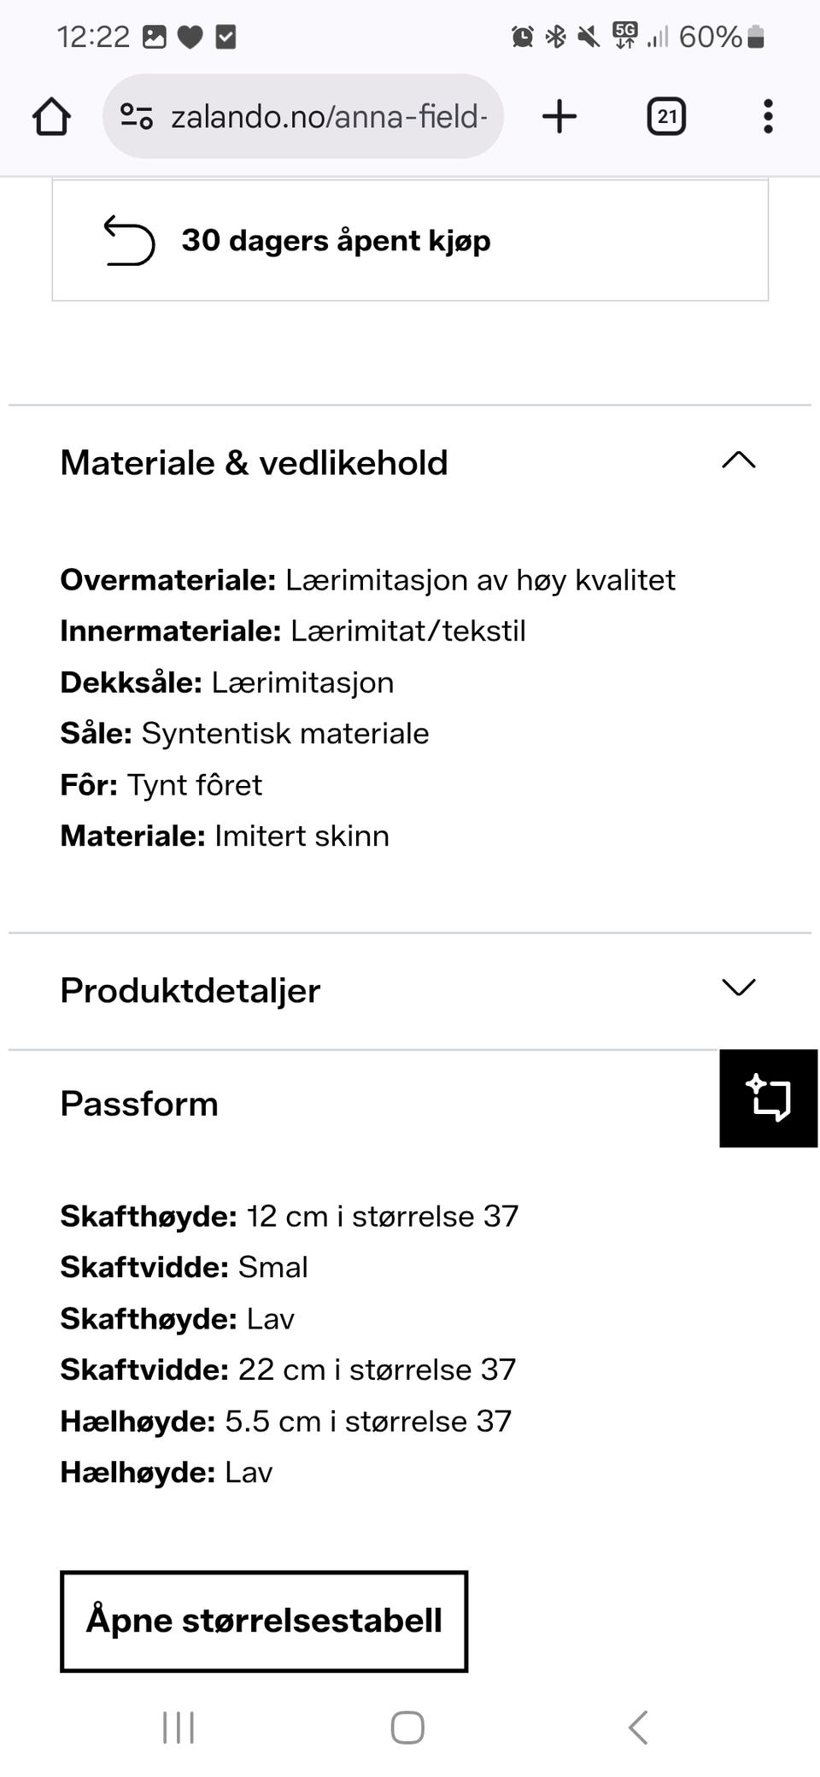
Task: Open tab switcher showing 21 tabs
Action: [x=666, y=116]
